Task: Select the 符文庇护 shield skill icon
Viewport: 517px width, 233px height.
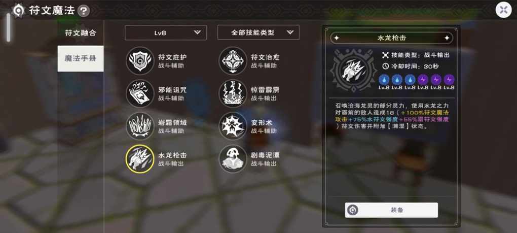Action: 140,61
